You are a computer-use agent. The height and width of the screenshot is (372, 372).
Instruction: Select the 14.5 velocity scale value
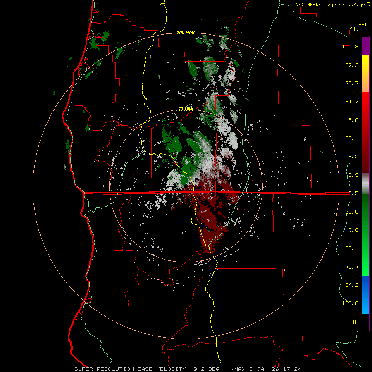click(352, 157)
